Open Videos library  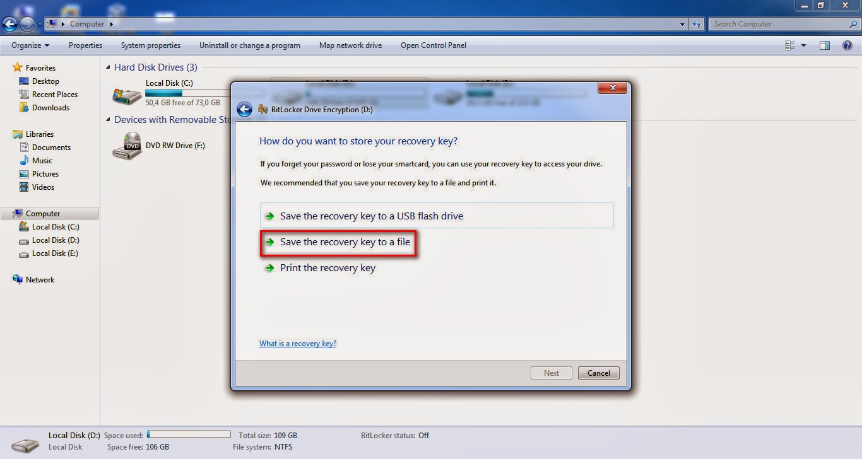click(43, 187)
